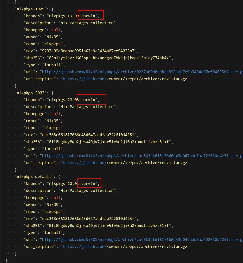The height and width of the screenshot is (263, 243).
Task: Click the "branch" key in the nixpkgs-default block
Action: pos(33,184)
